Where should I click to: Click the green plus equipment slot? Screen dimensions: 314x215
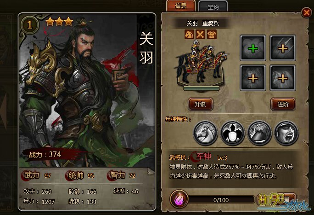coord(253,48)
